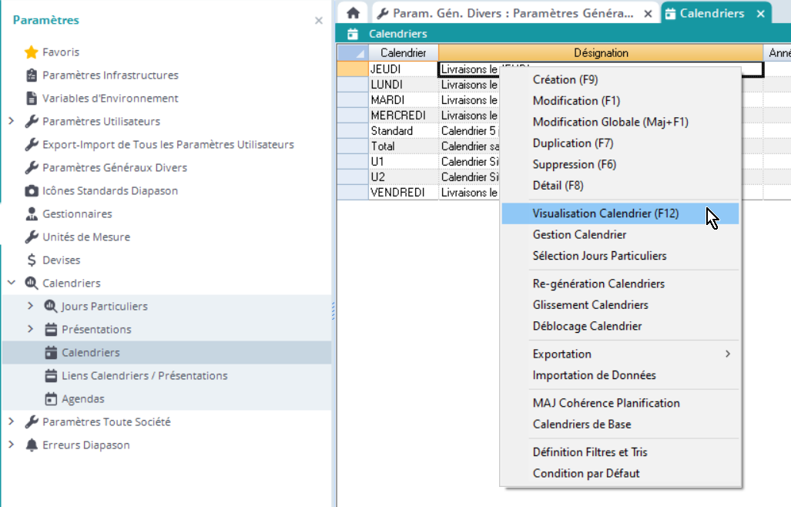The height and width of the screenshot is (507, 791).
Task: Collapse the Calendriers tree node
Action: click(12, 284)
